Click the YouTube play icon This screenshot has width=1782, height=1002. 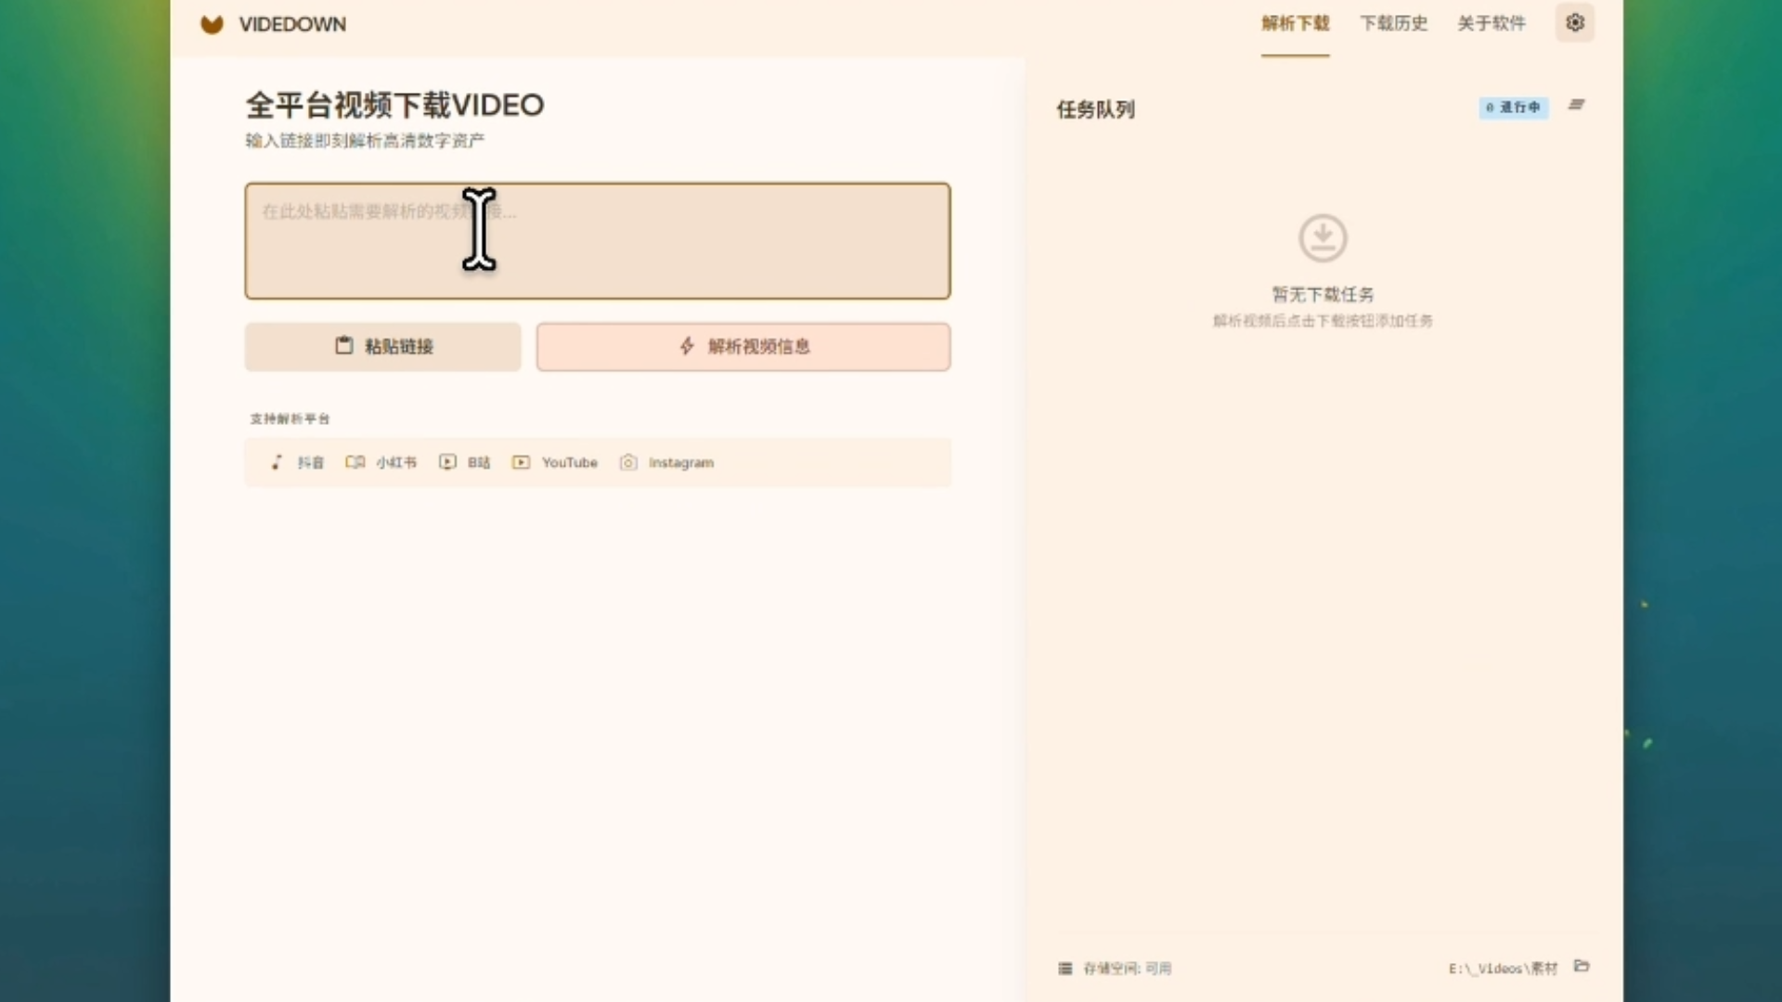[521, 462]
